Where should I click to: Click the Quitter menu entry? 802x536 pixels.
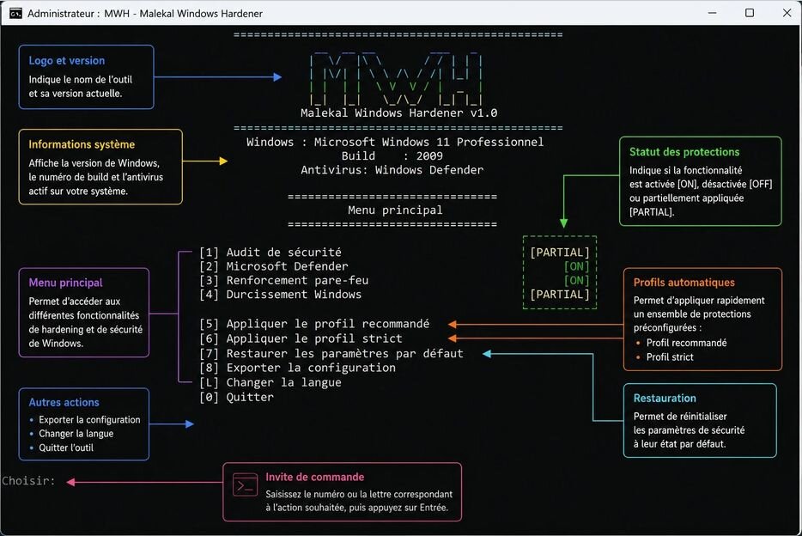point(236,397)
